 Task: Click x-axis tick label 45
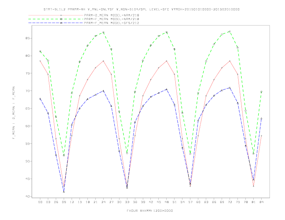(159, 202)
